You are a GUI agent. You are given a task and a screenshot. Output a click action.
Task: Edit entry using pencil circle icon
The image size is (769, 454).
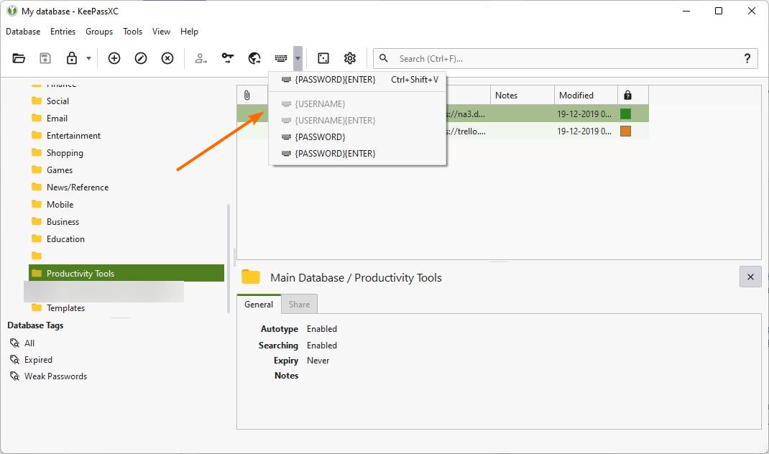coord(141,58)
